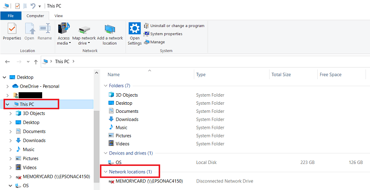Switch to the Computer ribbon tab
The width and height of the screenshot is (370, 190).
point(35,16)
